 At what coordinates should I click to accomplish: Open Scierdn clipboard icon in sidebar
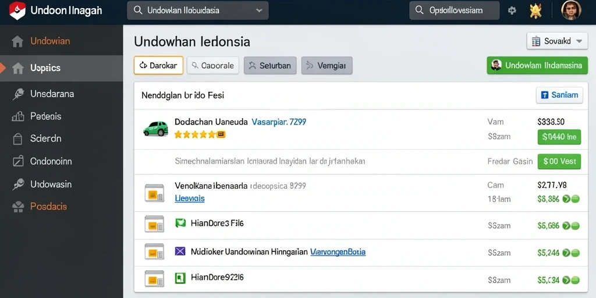(x=18, y=139)
